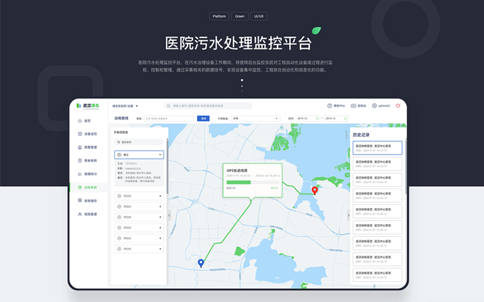Click the top global search field
The height and width of the screenshot is (302, 484).
(x=208, y=106)
